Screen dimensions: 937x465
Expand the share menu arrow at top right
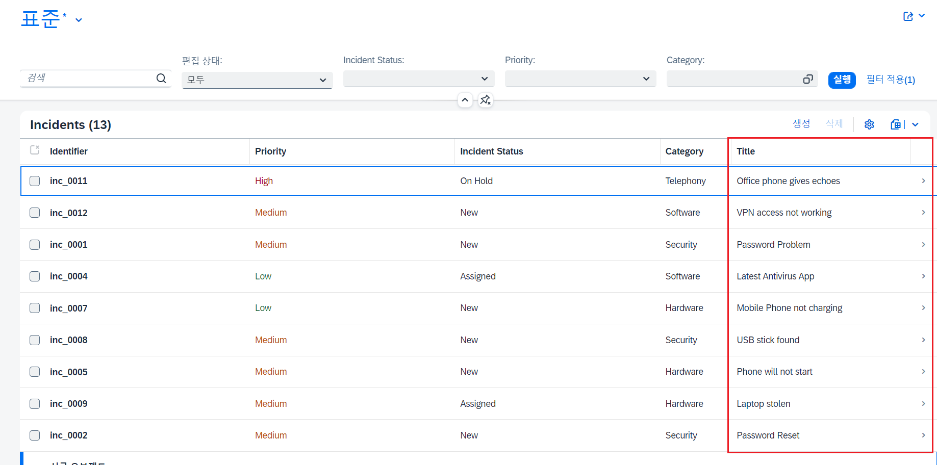922,16
